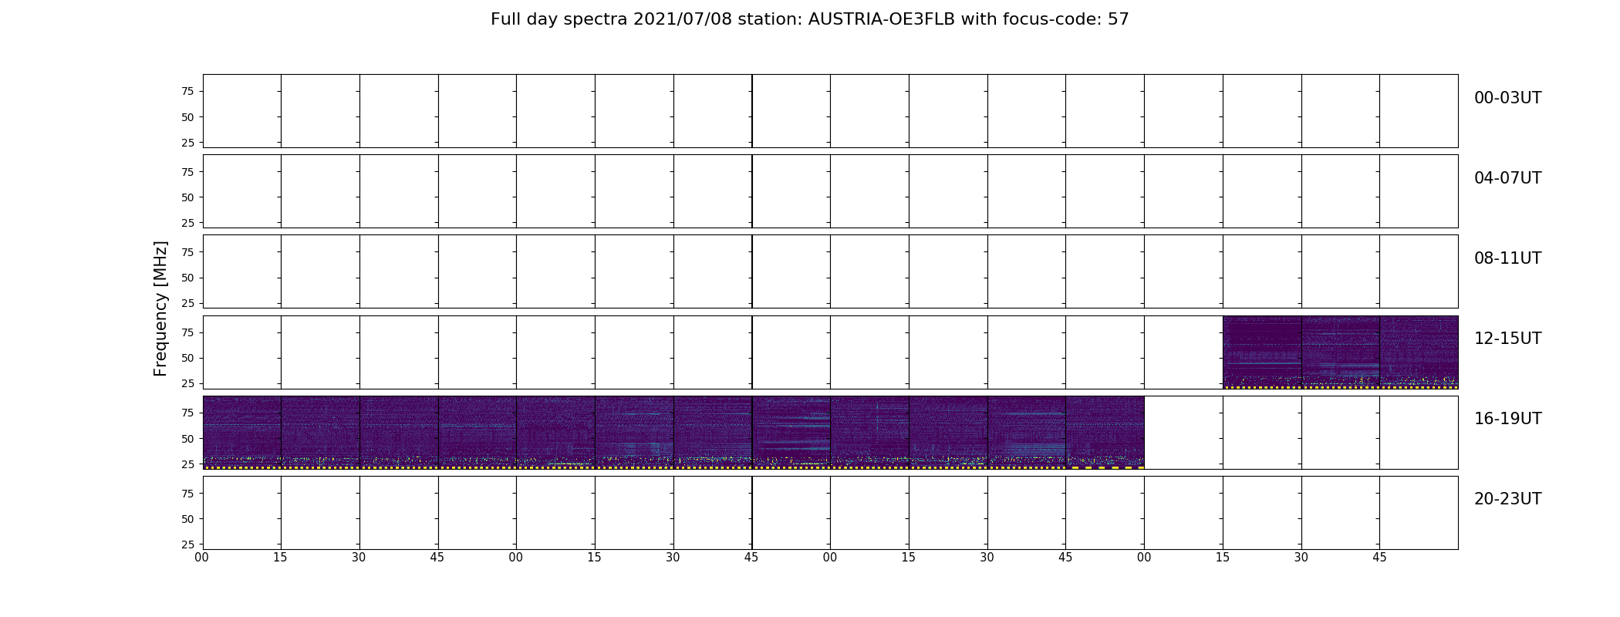Select the 08-11UT row label
The height and width of the screenshot is (617, 1620).
point(1507,258)
